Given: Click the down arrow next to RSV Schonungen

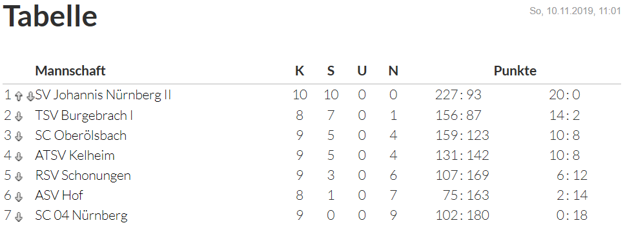Looking at the screenshot, I should click(x=18, y=176).
